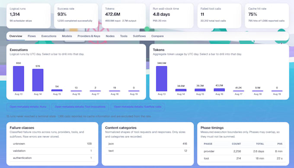This screenshot has height=168, width=294.
Task: Click the '43.2M' tokens value label
Action: tap(219, 86)
